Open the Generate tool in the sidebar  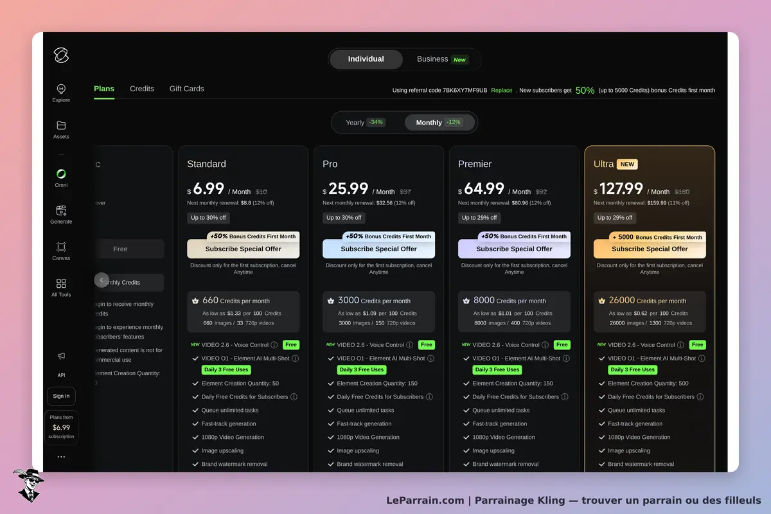coord(61,215)
